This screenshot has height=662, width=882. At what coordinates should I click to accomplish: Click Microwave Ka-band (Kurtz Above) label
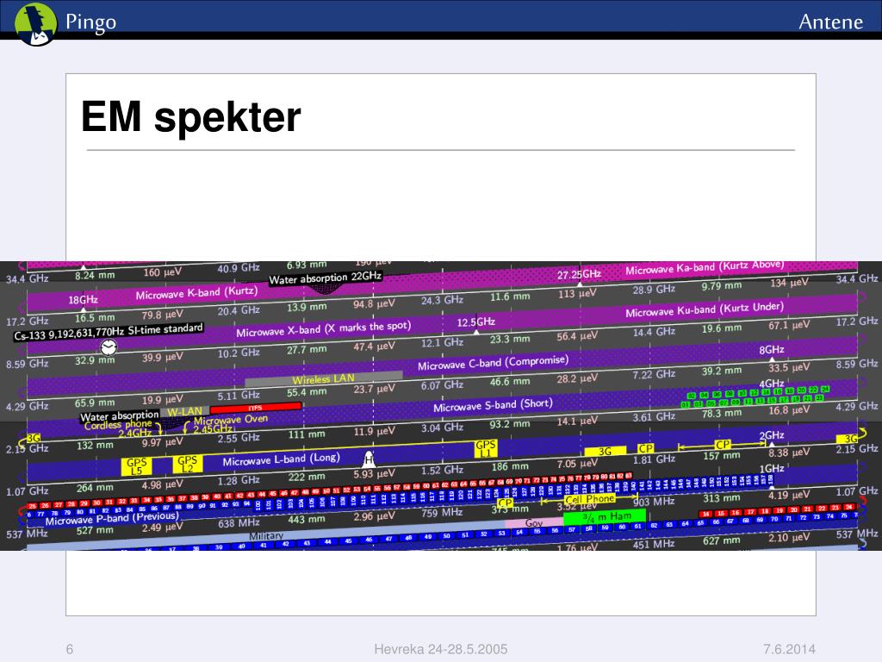705,266
